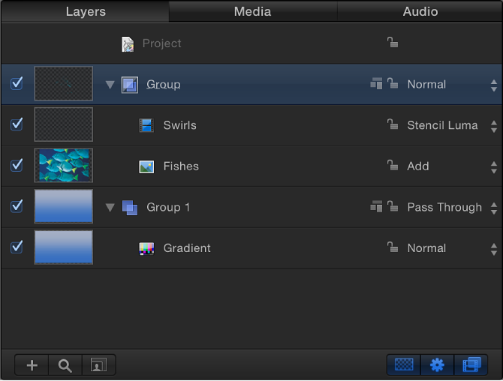Uncheck the Swirls layer visibility checkbox

(x=17, y=124)
